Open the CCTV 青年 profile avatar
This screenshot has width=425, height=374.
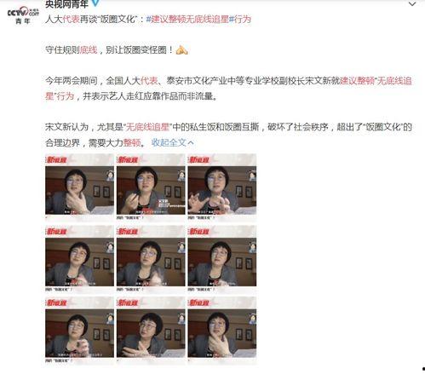(x=23, y=14)
